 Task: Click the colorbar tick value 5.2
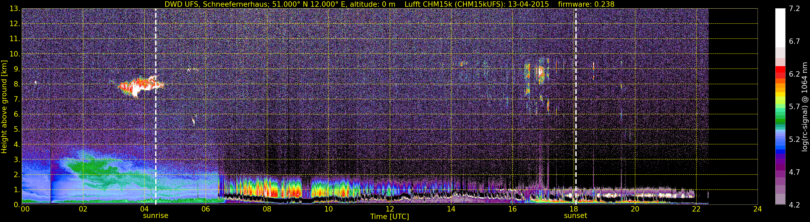(794, 139)
